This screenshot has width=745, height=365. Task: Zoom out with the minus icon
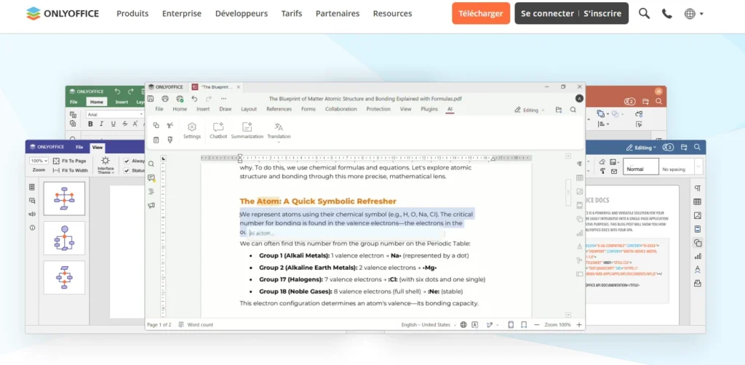[537, 325]
